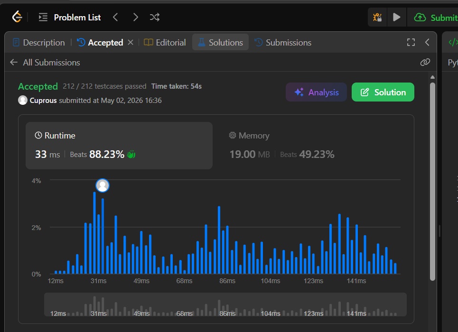Open the Analysis button
The width and height of the screenshot is (458, 332).
(317, 92)
